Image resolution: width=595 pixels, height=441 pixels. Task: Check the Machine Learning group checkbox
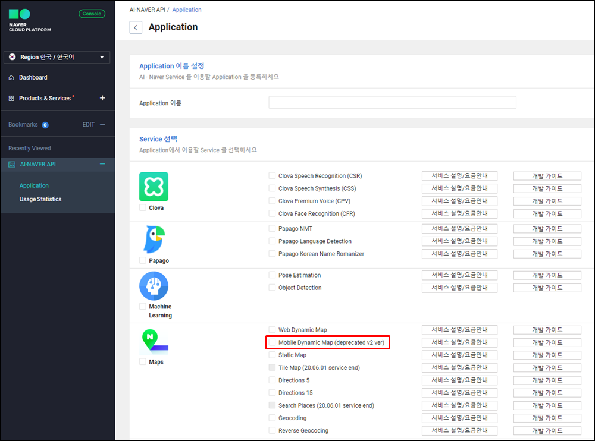click(143, 307)
